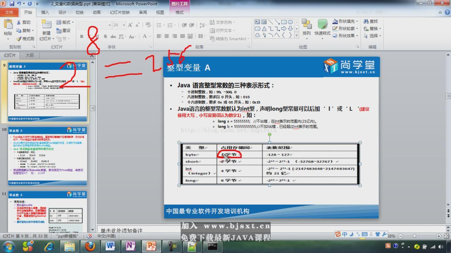451x253 pixels.
Task: Select the Isosceles Triangle shape
Action: coord(264,29)
